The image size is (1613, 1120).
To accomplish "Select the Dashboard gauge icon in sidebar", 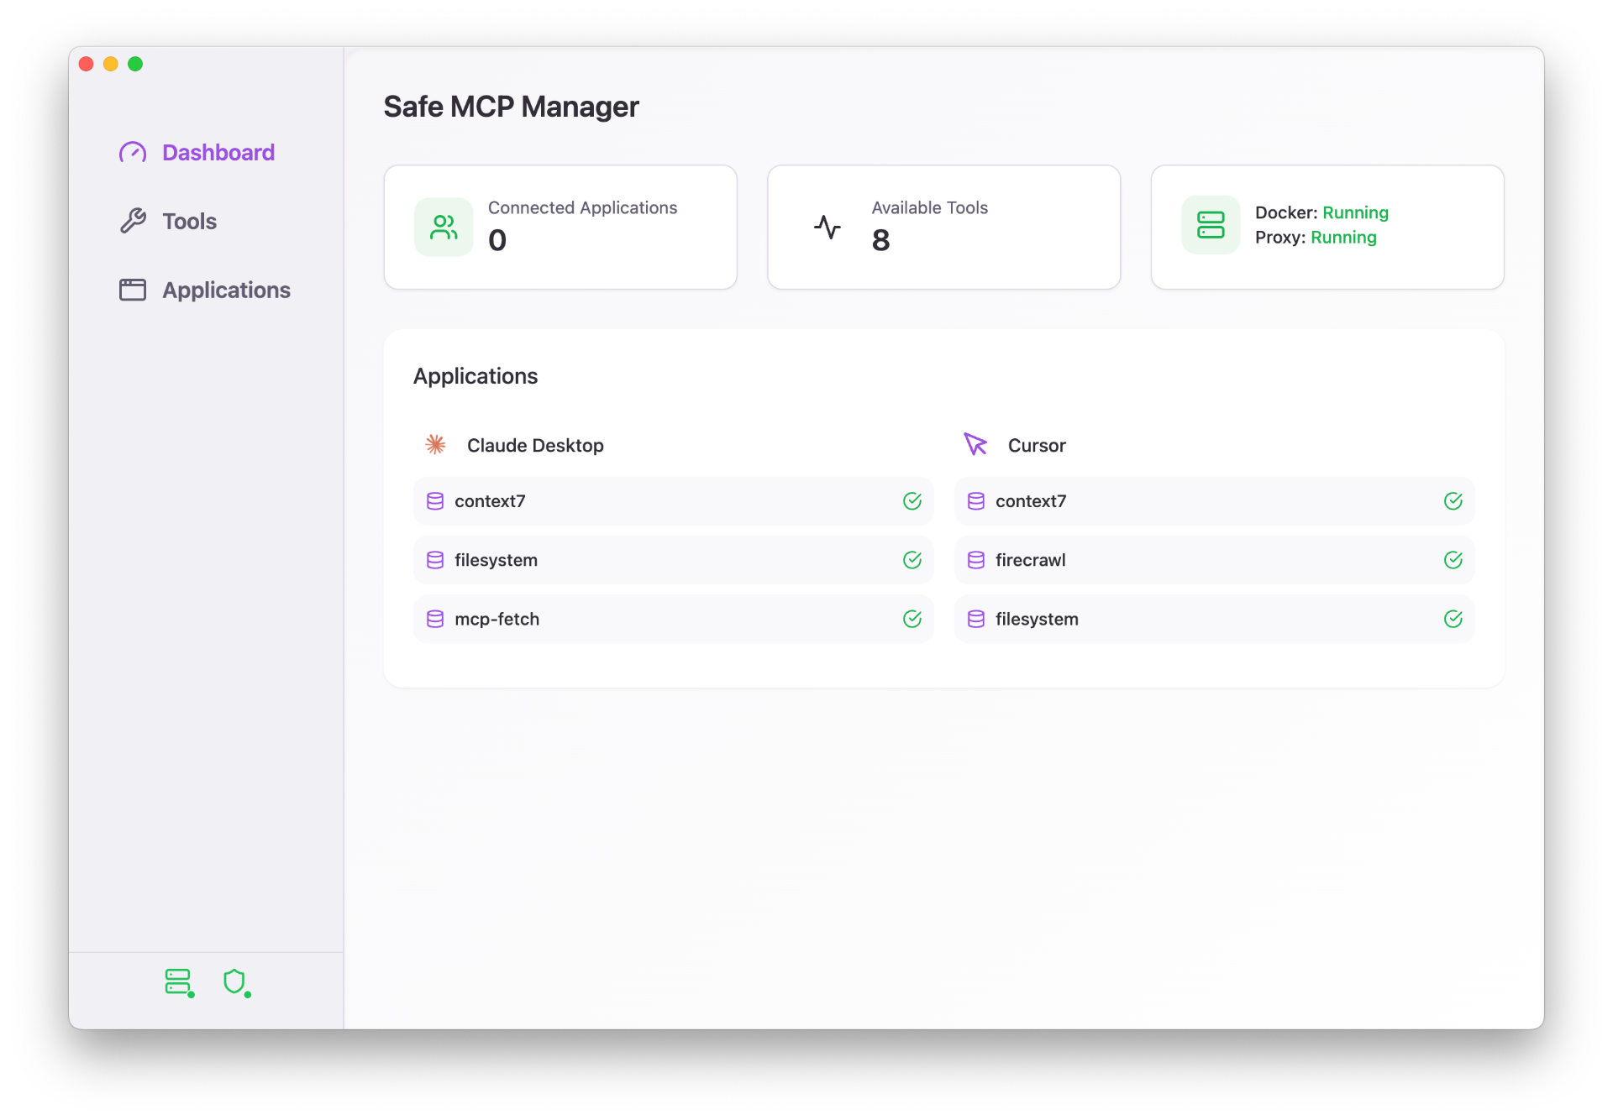I will click(x=133, y=152).
